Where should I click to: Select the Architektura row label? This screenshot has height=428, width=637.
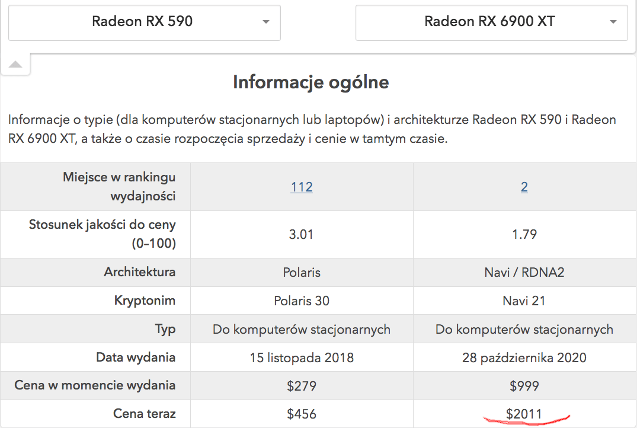[x=140, y=272]
